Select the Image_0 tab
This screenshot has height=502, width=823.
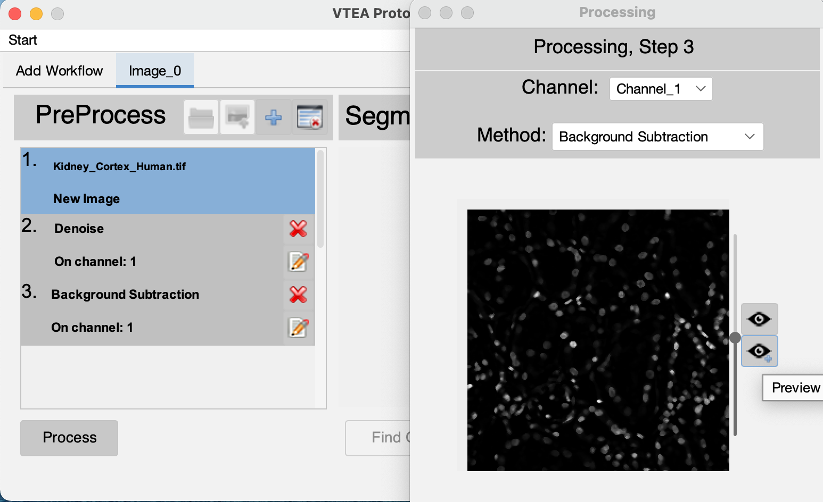pyautogui.click(x=155, y=71)
